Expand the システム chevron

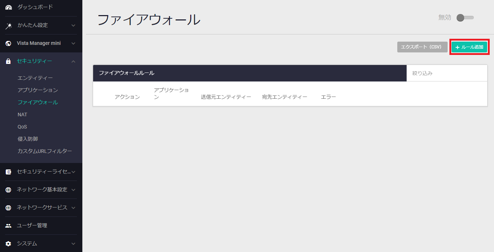73,244
